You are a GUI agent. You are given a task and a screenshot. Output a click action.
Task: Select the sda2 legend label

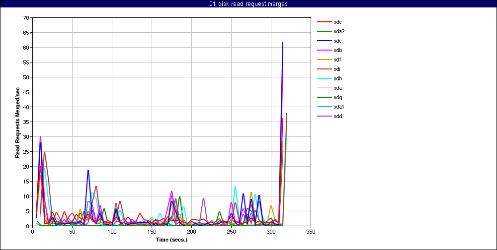pyautogui.click(x=339, y=31)
